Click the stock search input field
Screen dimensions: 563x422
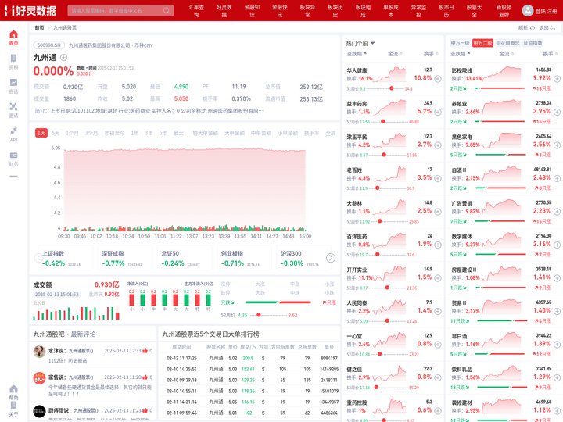(x=120, y=10)
